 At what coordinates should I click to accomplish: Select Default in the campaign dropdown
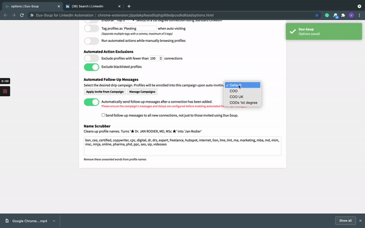click(x=242, y=85)
